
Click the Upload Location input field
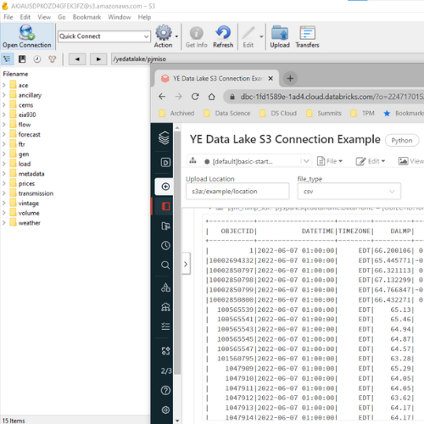coord(237,192)
